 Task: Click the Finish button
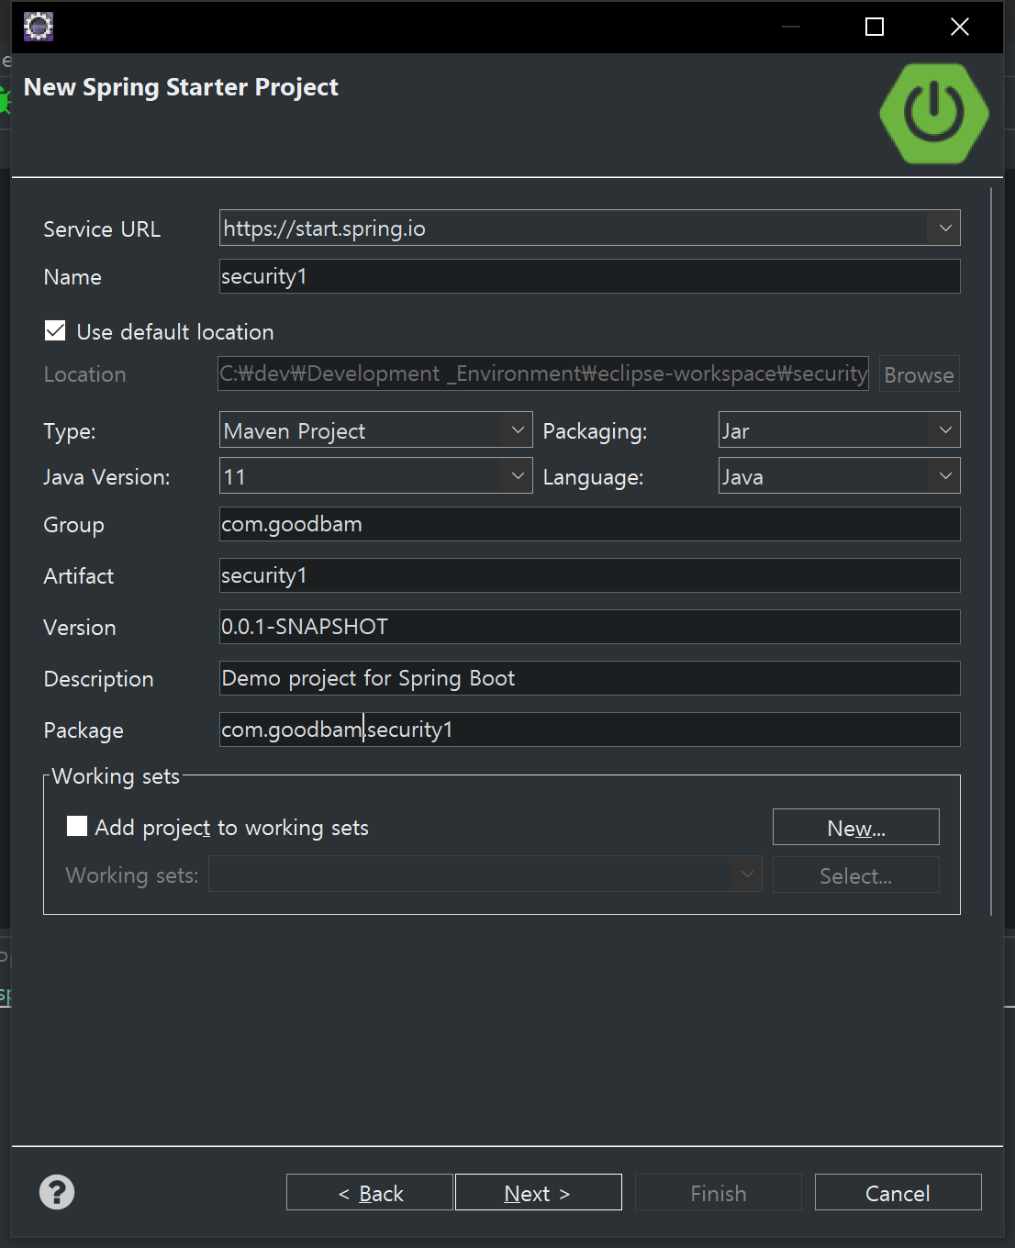point(719,1193)
